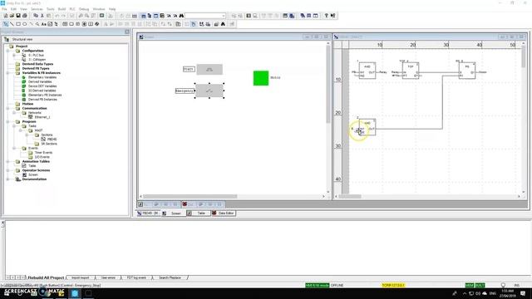Click the OFFLINE status bar entry
532x299 pixels.
tap(337, 286)
